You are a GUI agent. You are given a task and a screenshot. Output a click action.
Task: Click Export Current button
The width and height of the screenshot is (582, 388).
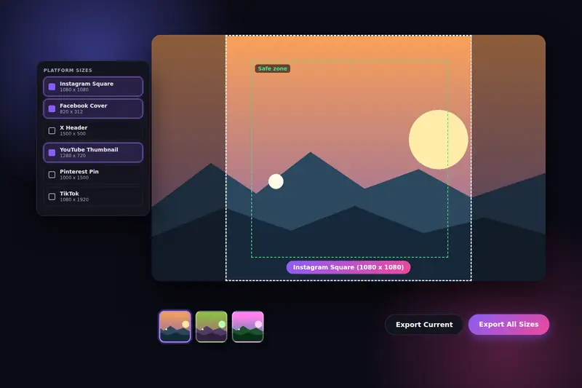tap(424, 325)
